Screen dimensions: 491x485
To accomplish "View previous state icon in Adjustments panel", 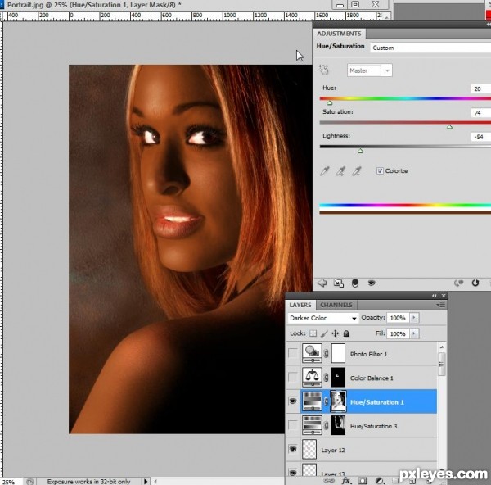I will point(459,283).
